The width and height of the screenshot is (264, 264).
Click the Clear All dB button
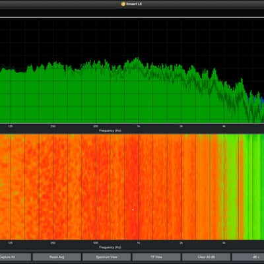(x=206, y=257)
